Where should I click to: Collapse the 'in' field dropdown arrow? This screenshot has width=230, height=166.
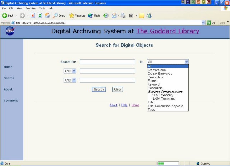pos(187,62)
